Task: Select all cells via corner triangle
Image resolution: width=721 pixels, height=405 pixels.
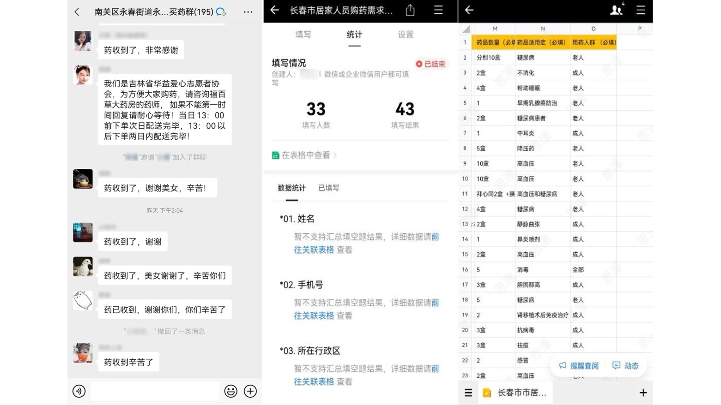Action: [466, 29]
